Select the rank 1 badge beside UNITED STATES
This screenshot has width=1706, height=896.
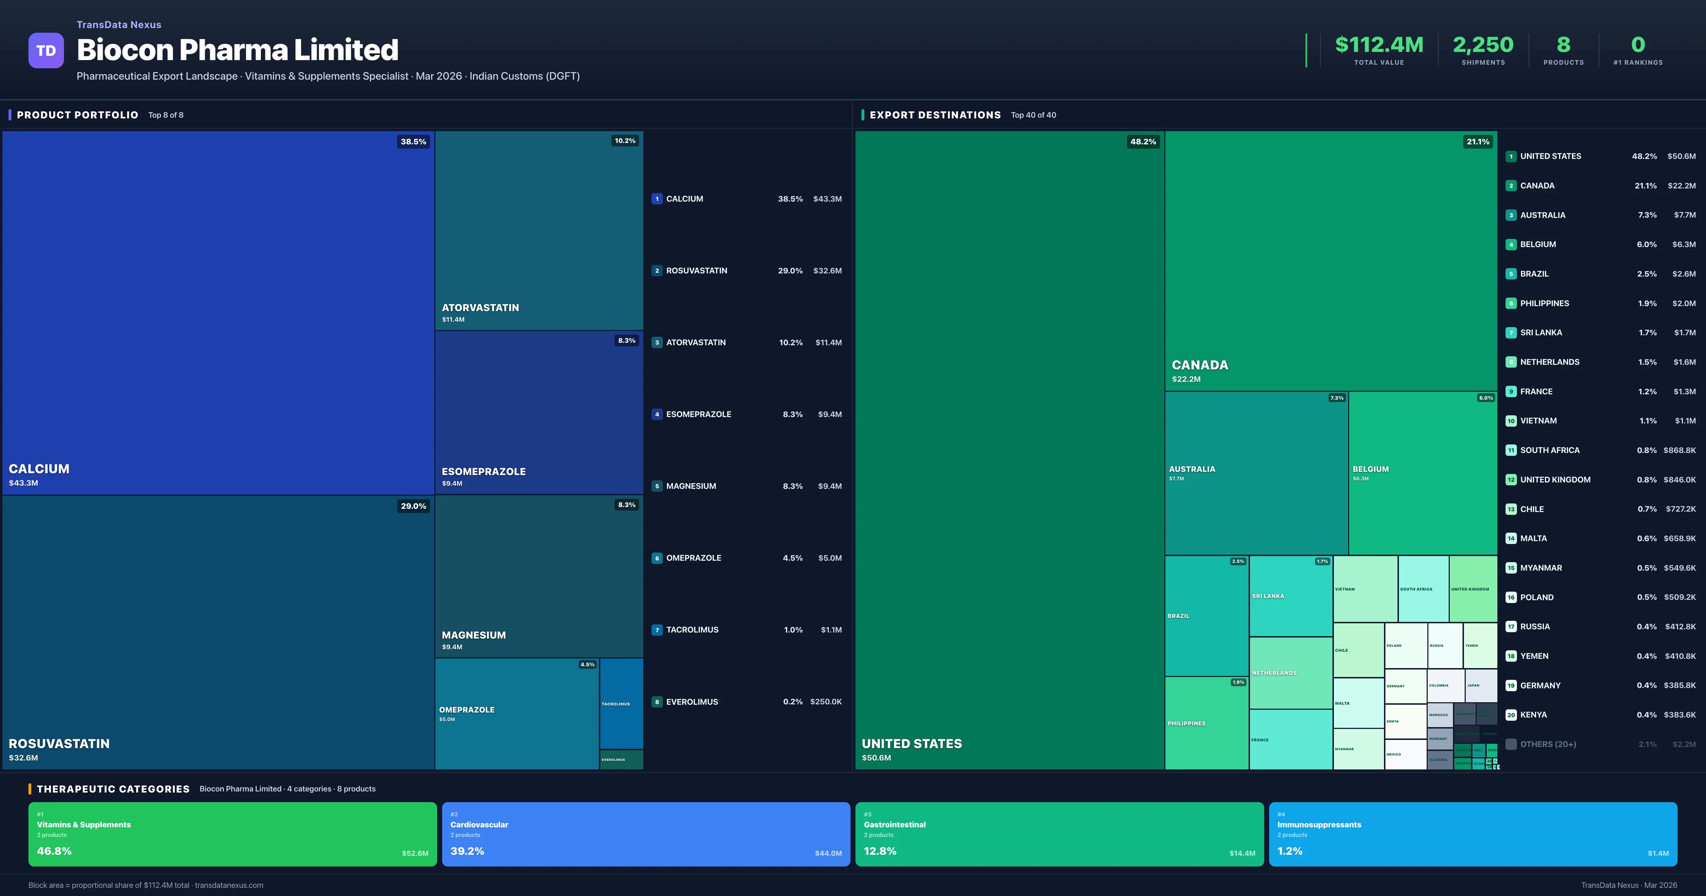(1511, 156)
